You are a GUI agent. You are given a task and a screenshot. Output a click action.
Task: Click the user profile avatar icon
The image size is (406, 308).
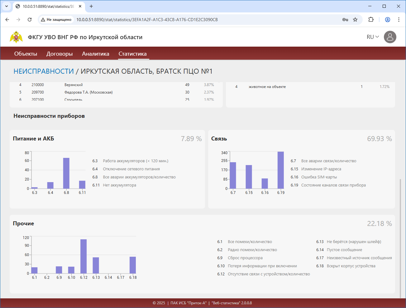(x=390, y=37)
